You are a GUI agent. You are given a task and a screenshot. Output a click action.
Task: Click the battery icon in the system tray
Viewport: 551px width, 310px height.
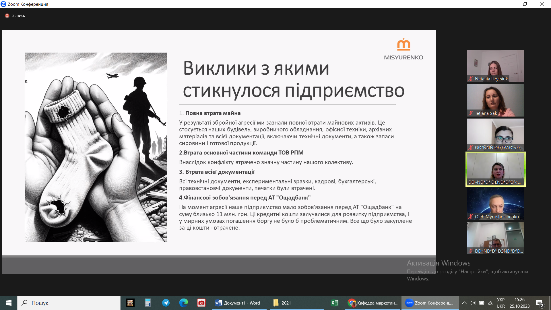pyautogui.click(x=482, y=303)
